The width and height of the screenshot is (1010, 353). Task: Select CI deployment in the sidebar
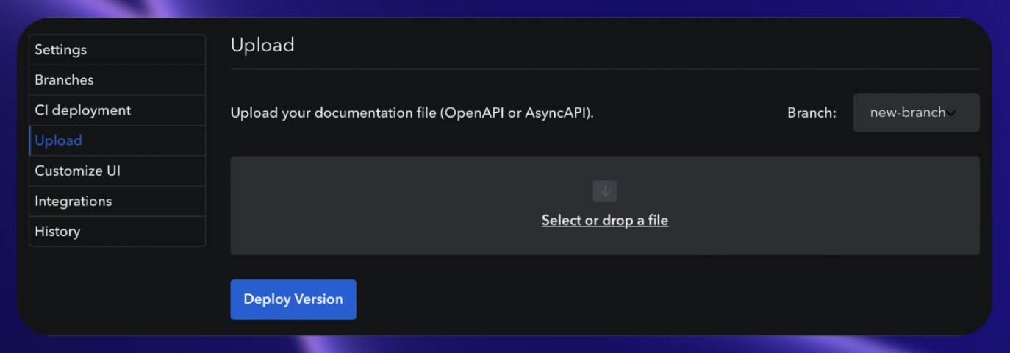pyautogui.click(x=118, y=110)
